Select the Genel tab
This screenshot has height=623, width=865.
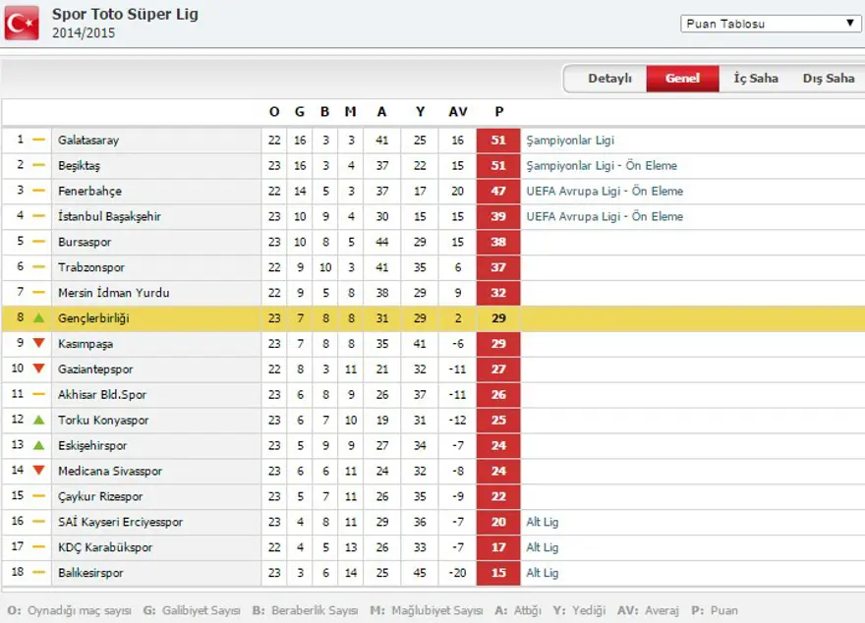click(682, 79)
